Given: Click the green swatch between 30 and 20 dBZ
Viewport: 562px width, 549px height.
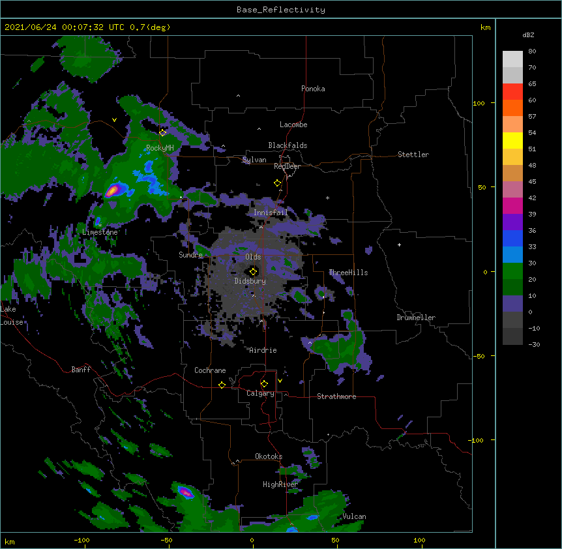Looking at the screenshot, I should [x=512, y=271].
